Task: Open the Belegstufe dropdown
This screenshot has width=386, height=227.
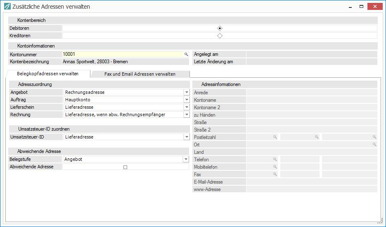Action: pyautogui.click(x=186, y=159)
